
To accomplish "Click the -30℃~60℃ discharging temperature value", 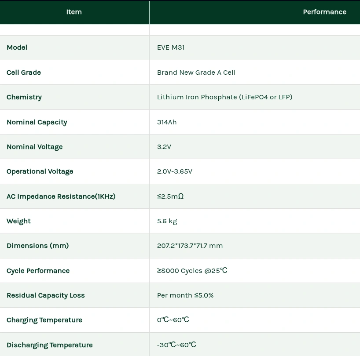I will click(x=176, y=345).
